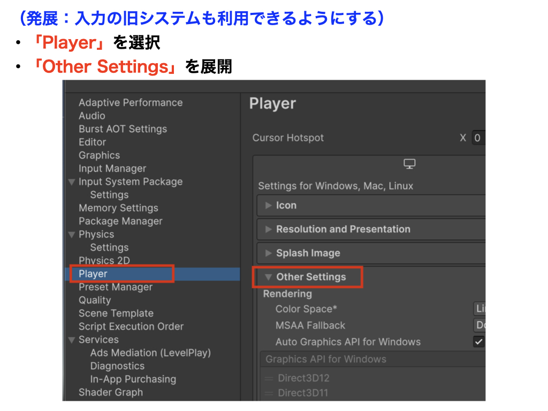Open In-App Purchasing under Services
This screenshot has height=411, width=548.
133,379
